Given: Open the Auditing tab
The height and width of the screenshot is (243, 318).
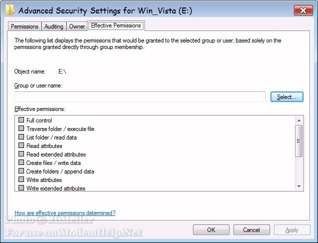Looking at the screenshot, I should (53, 26).
